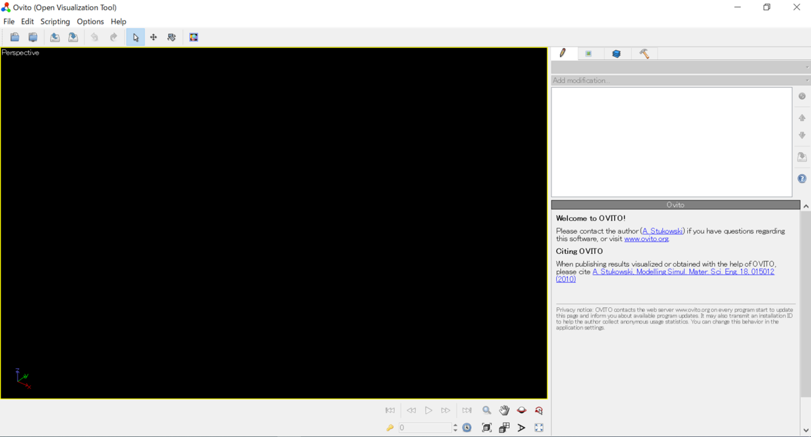
Task: Click the frame number spinner arrows
Action: pyautogui.click(x=456, y=428)
